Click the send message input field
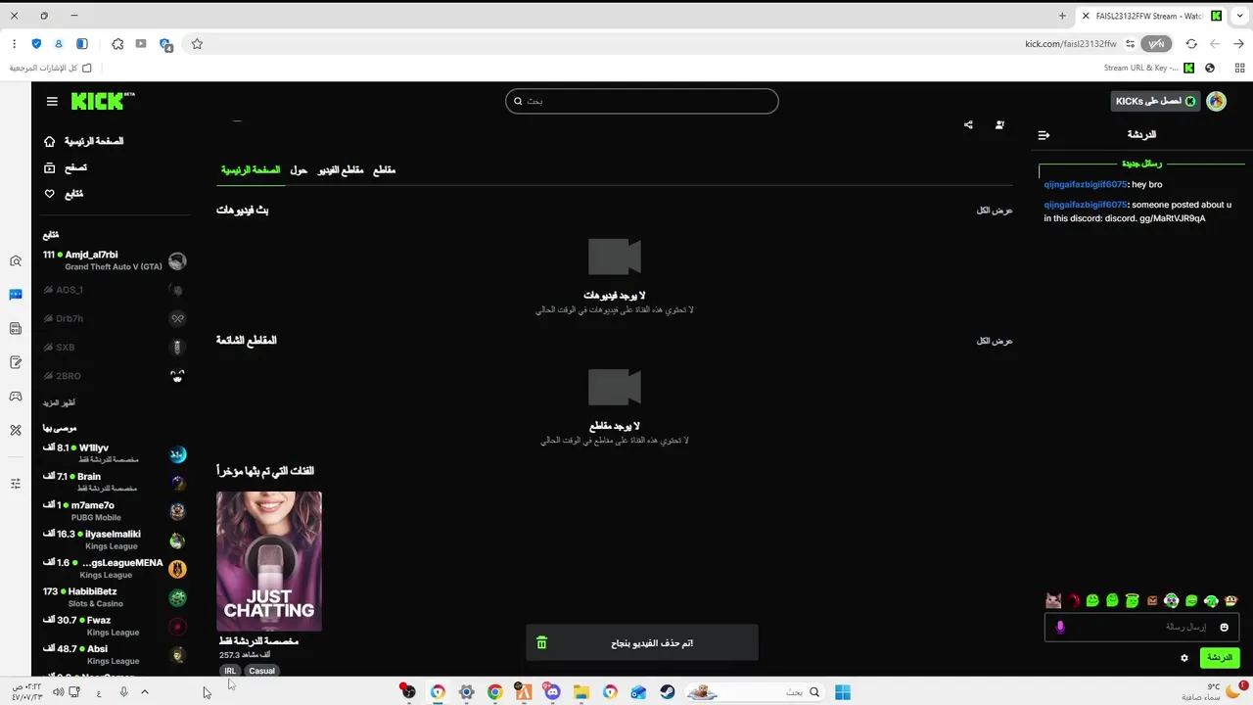This screenshot has width=1253, height=705. click(1141, 627)
